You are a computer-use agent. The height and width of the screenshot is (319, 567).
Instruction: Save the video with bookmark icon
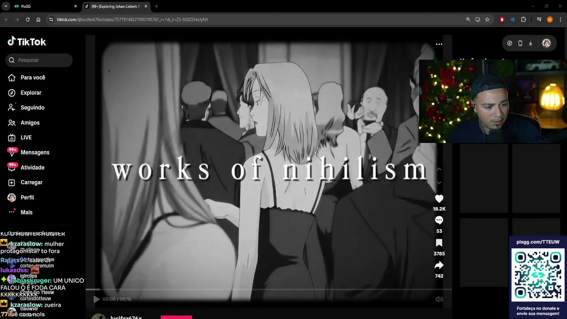439,243
